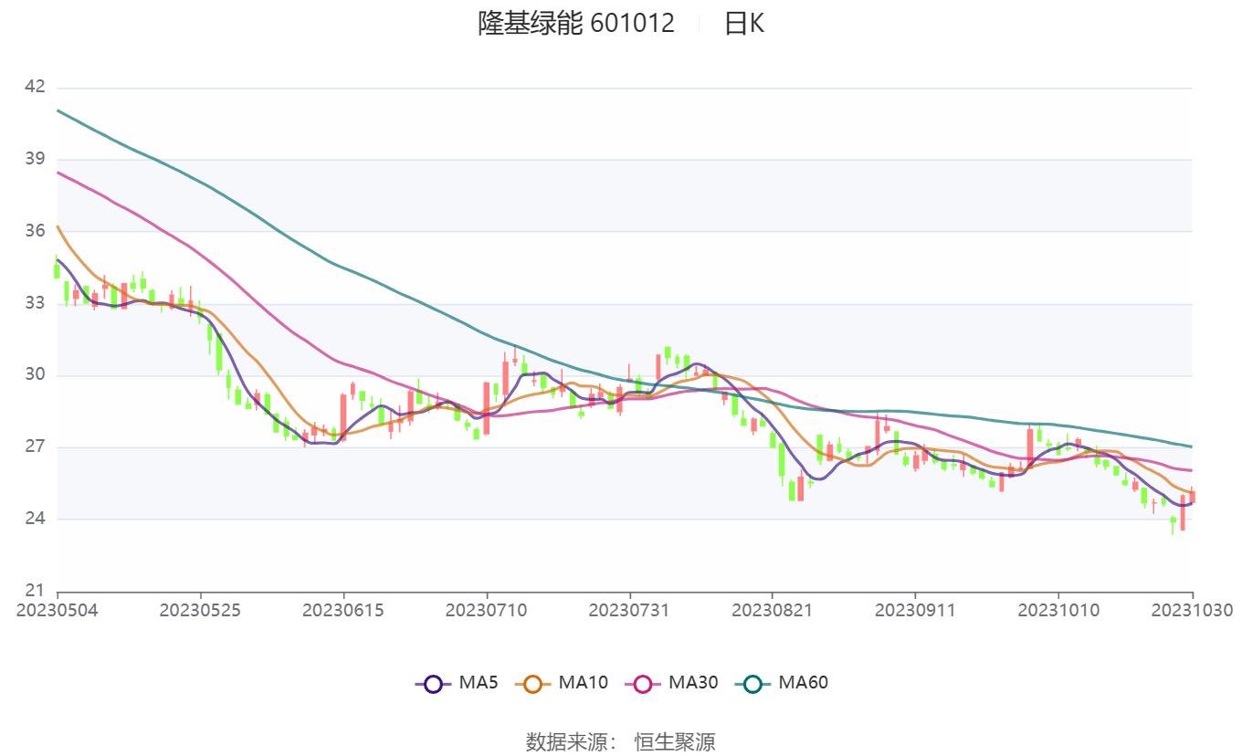This screenshot has height=756, width=1242.
Task: Click the x-axis date 20230821
Action: (x=773, y=610)
